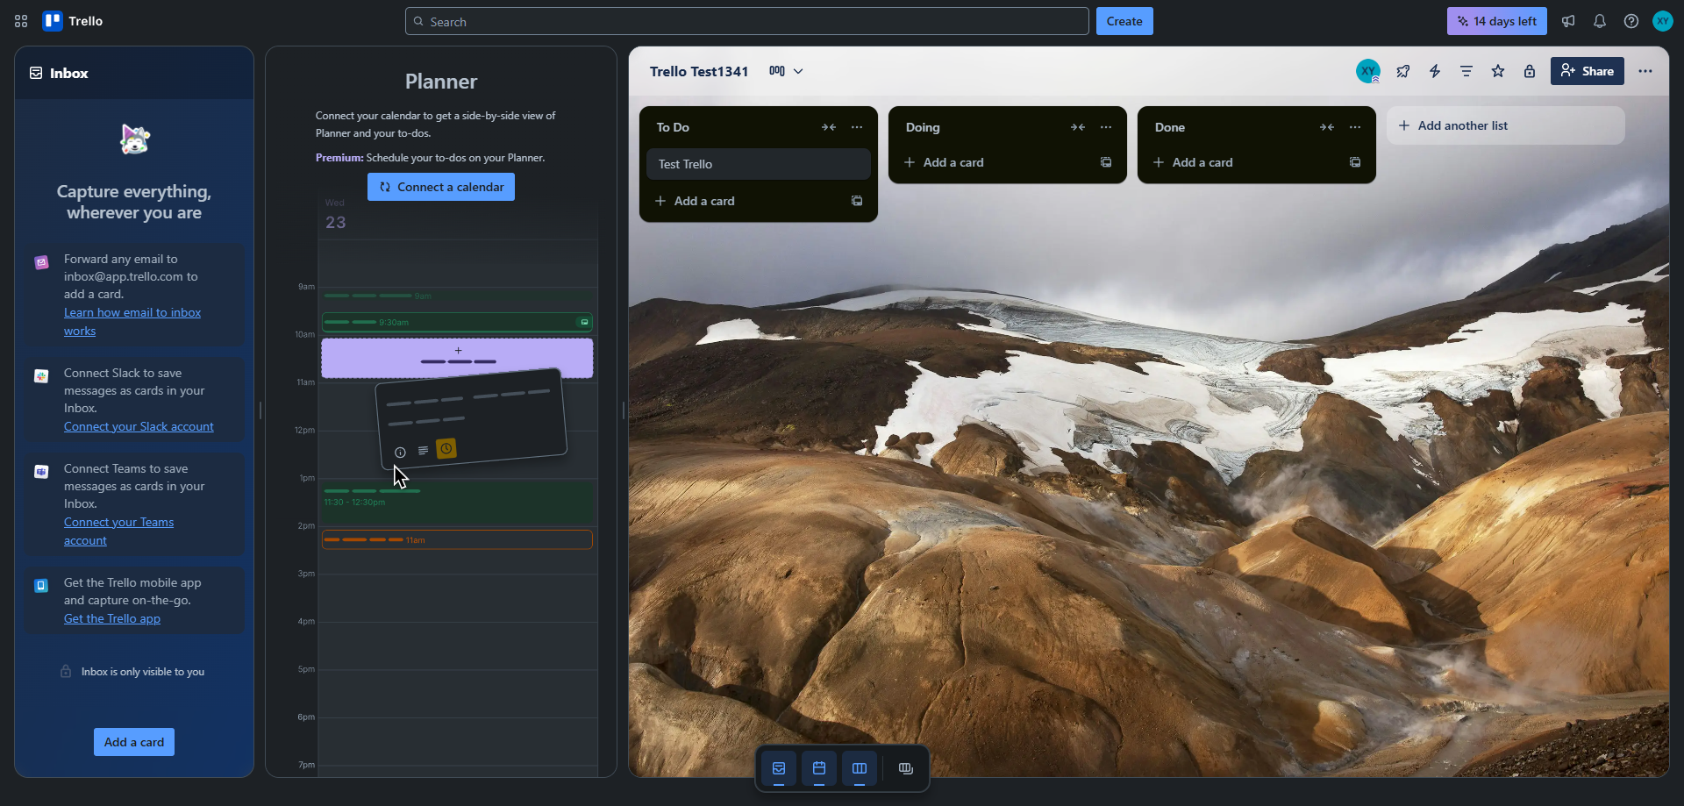Open Connect your Slack account link

coord(139,426)
